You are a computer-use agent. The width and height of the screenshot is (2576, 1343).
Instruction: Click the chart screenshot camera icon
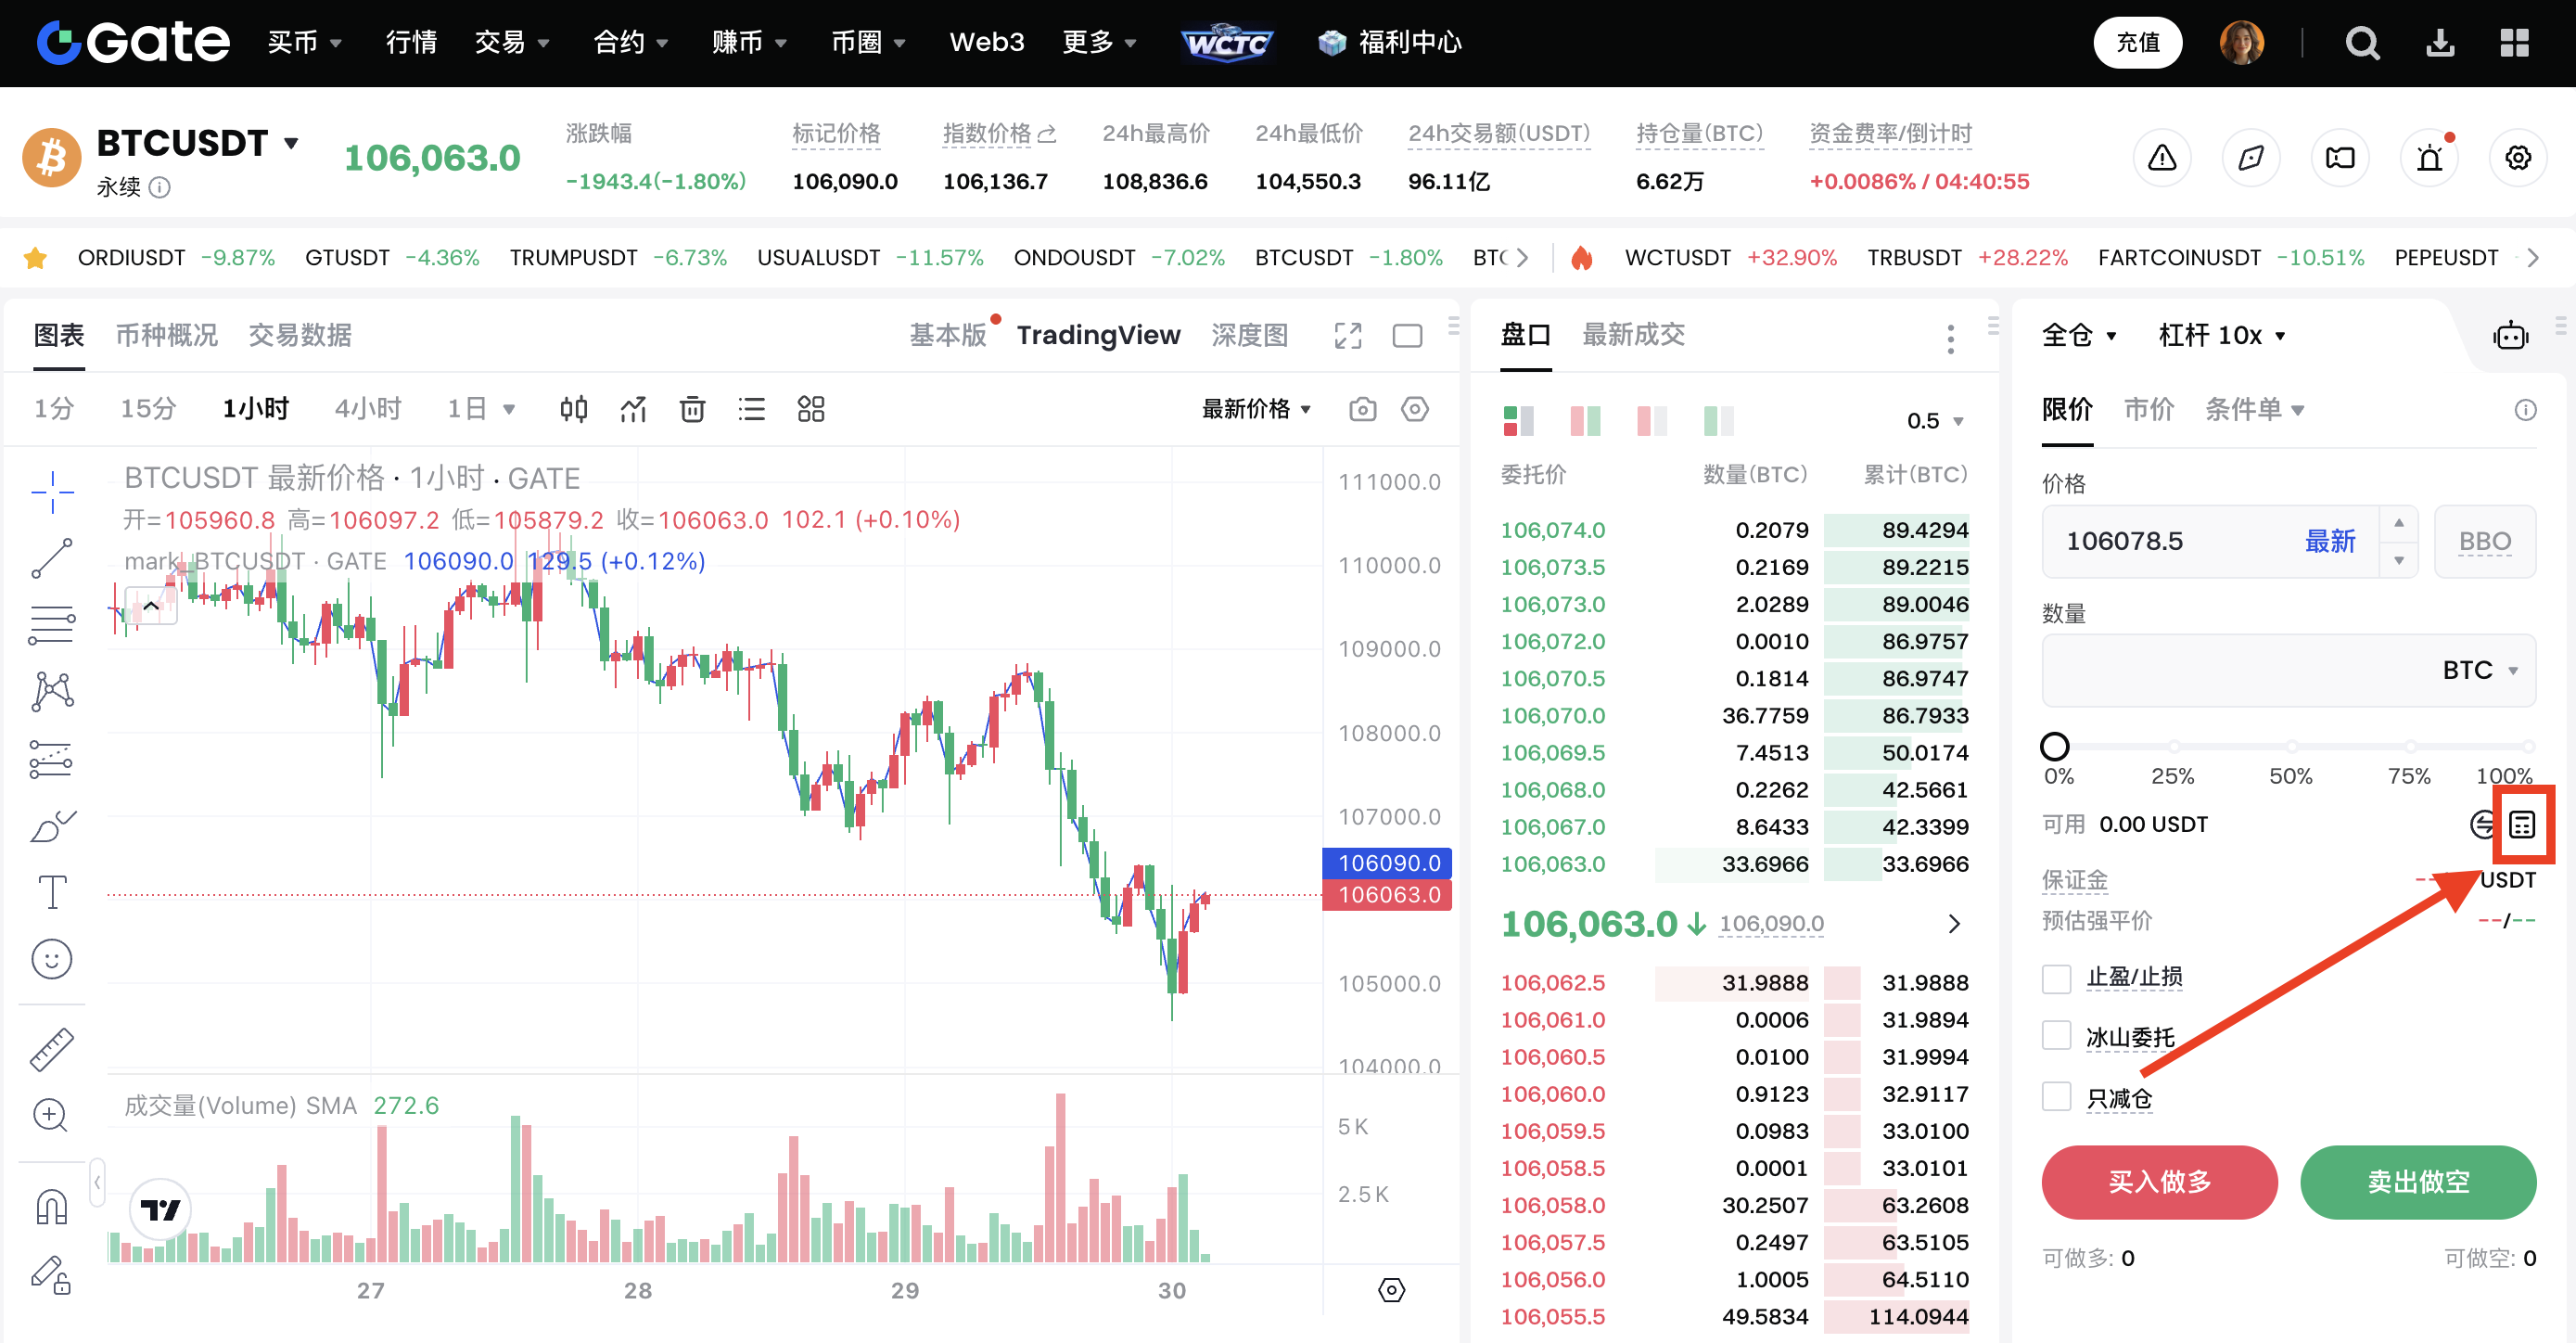(x=1362, y=409)
